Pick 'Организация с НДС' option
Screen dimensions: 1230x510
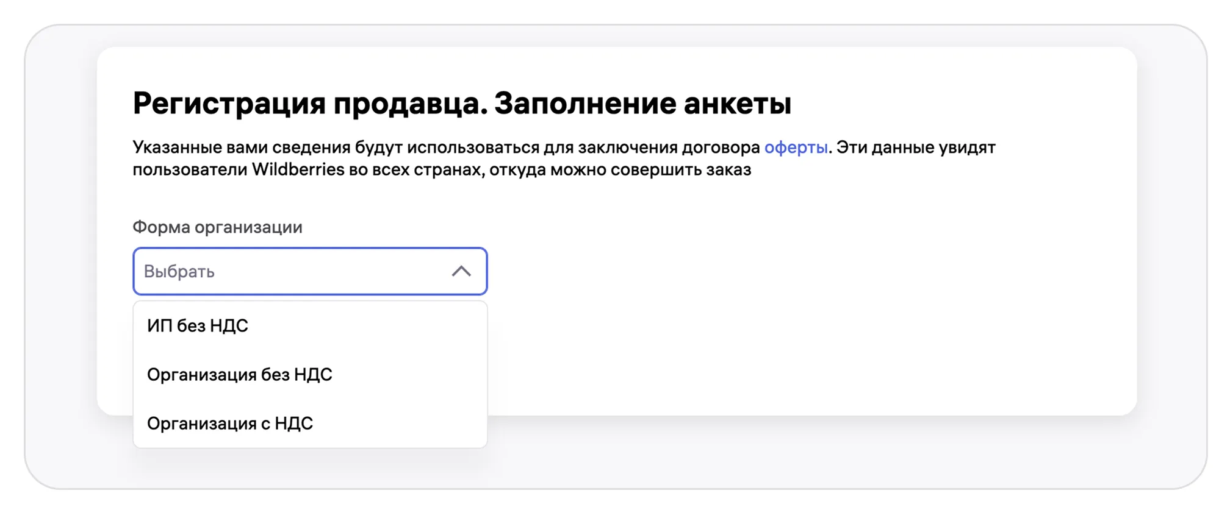(230, 423)
